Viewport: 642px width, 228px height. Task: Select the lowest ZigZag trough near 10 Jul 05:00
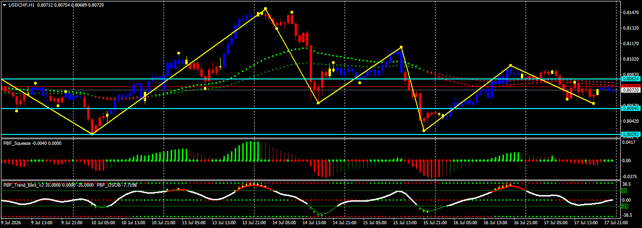click(x=92, y=134)
